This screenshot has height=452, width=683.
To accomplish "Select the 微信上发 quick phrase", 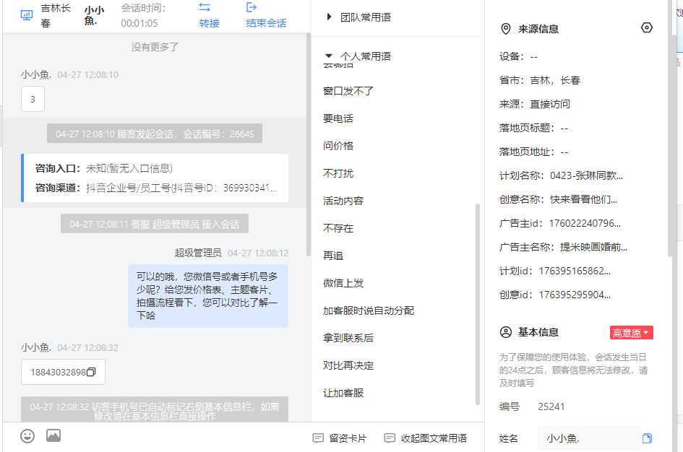I will tap(343, 283).
